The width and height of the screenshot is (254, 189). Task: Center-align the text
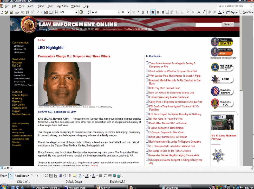point(158,12)
